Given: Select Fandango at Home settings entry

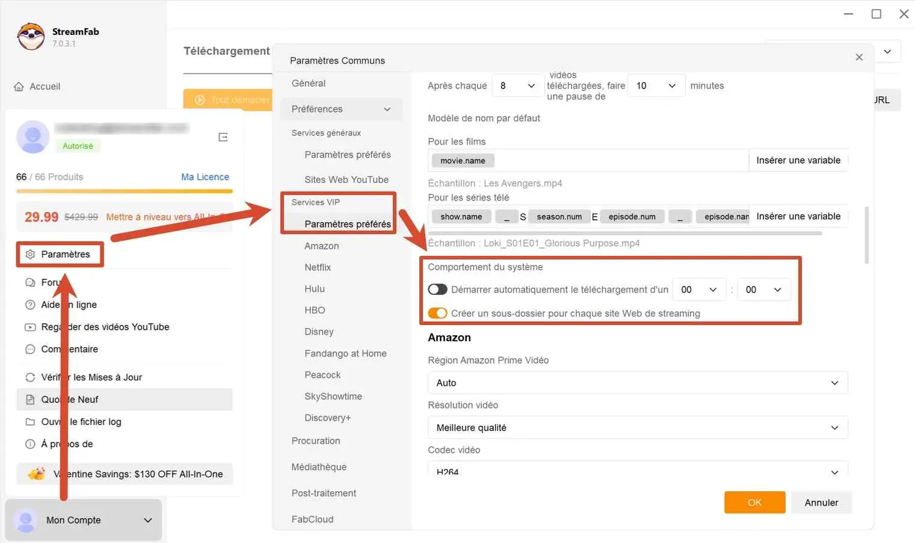Looking at the screenshot, I should [x=345, y=353].
